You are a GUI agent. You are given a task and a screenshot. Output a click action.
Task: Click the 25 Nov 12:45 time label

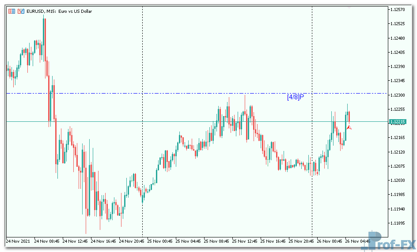(245, 241)
